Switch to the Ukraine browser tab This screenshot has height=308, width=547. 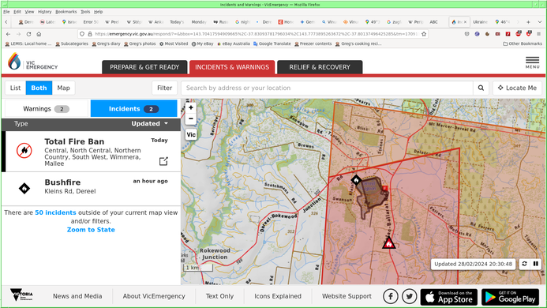tap(481, 21)
